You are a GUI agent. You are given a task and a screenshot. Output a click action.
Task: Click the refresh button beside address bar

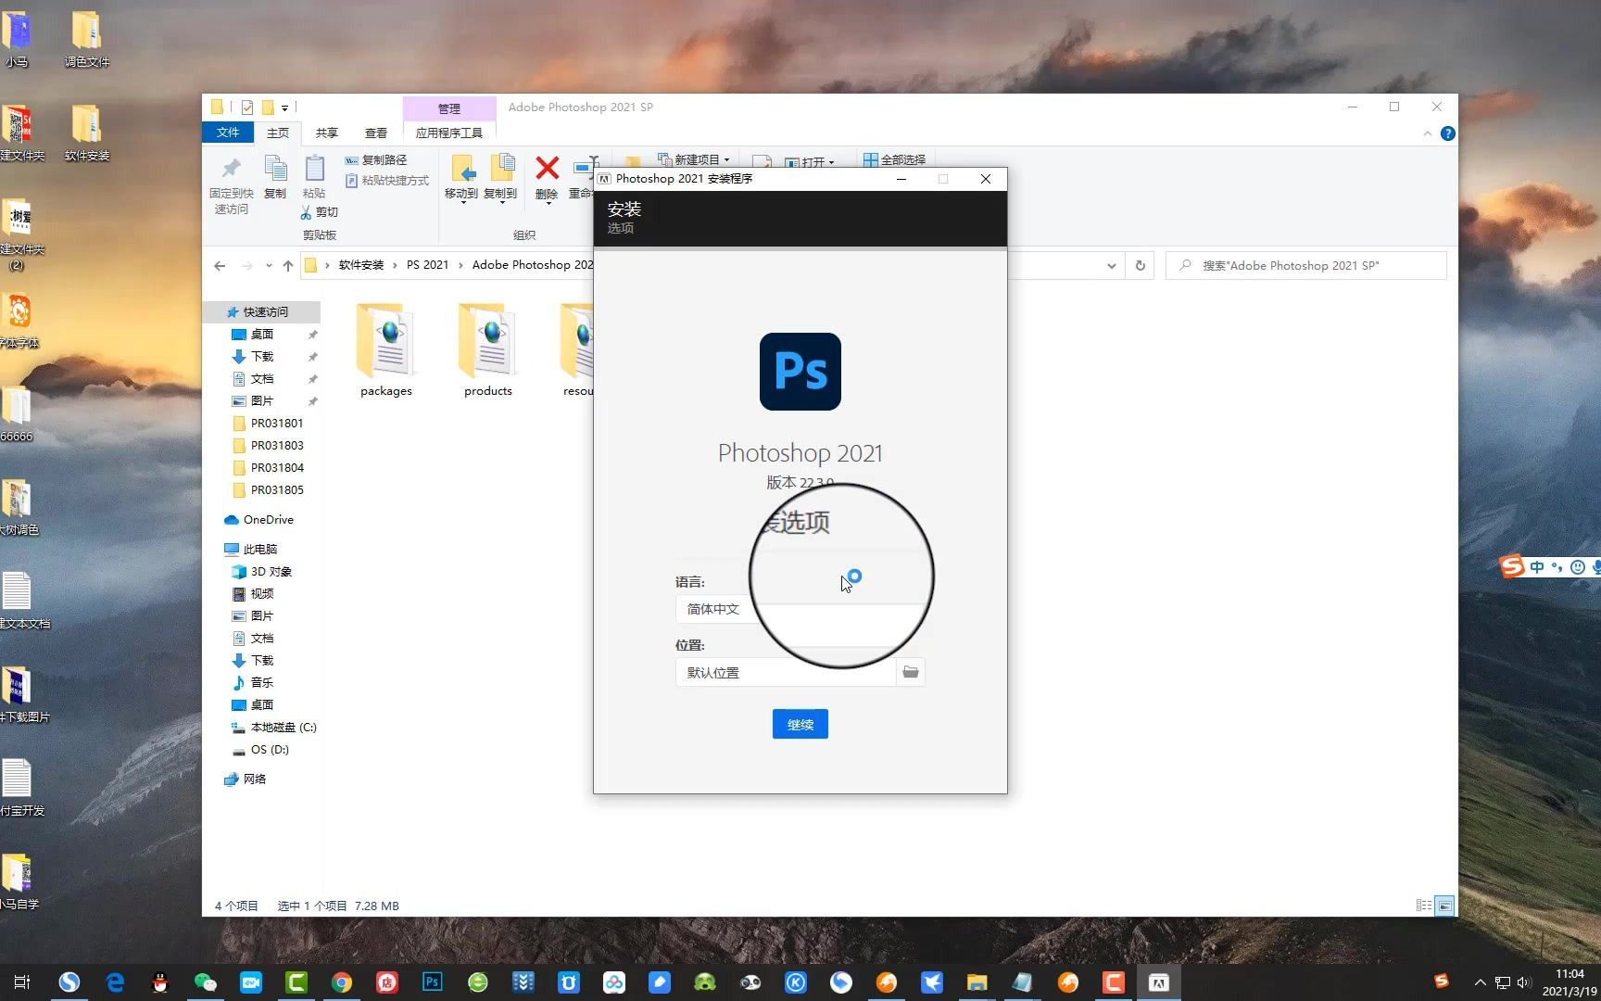1141,265
